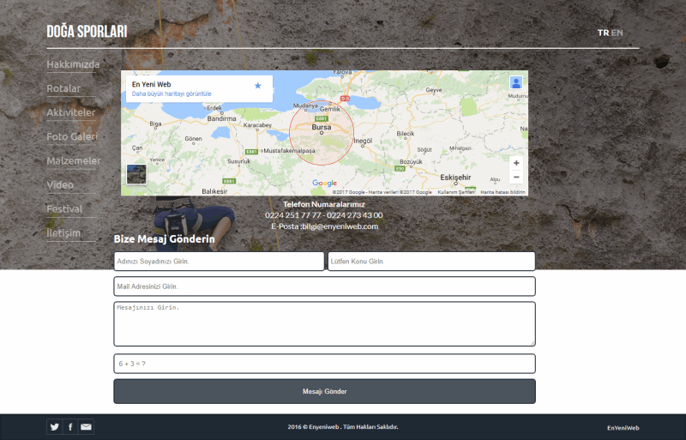686x440 pixels.
Task: Click the DOĞA SPORLARI site logo
Action: pos(87,32)
